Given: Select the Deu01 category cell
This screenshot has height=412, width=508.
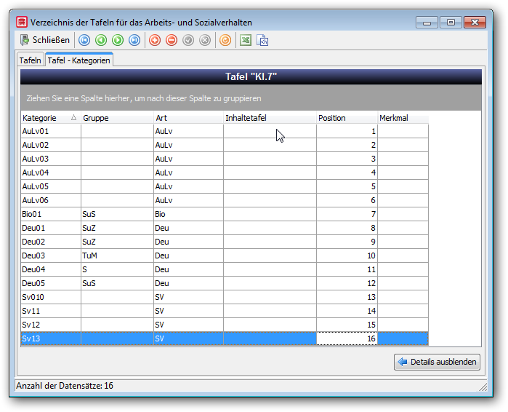Looking at the screenshot, I should (x=51, y=228).
